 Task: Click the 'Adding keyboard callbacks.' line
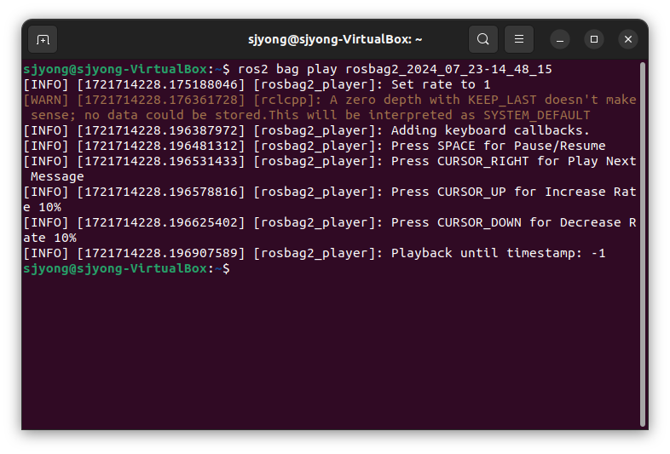click(x=306, y=130)
